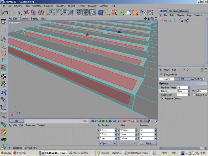
Task: Toggle world/object coordinate system icon
Action: point(71,12)
